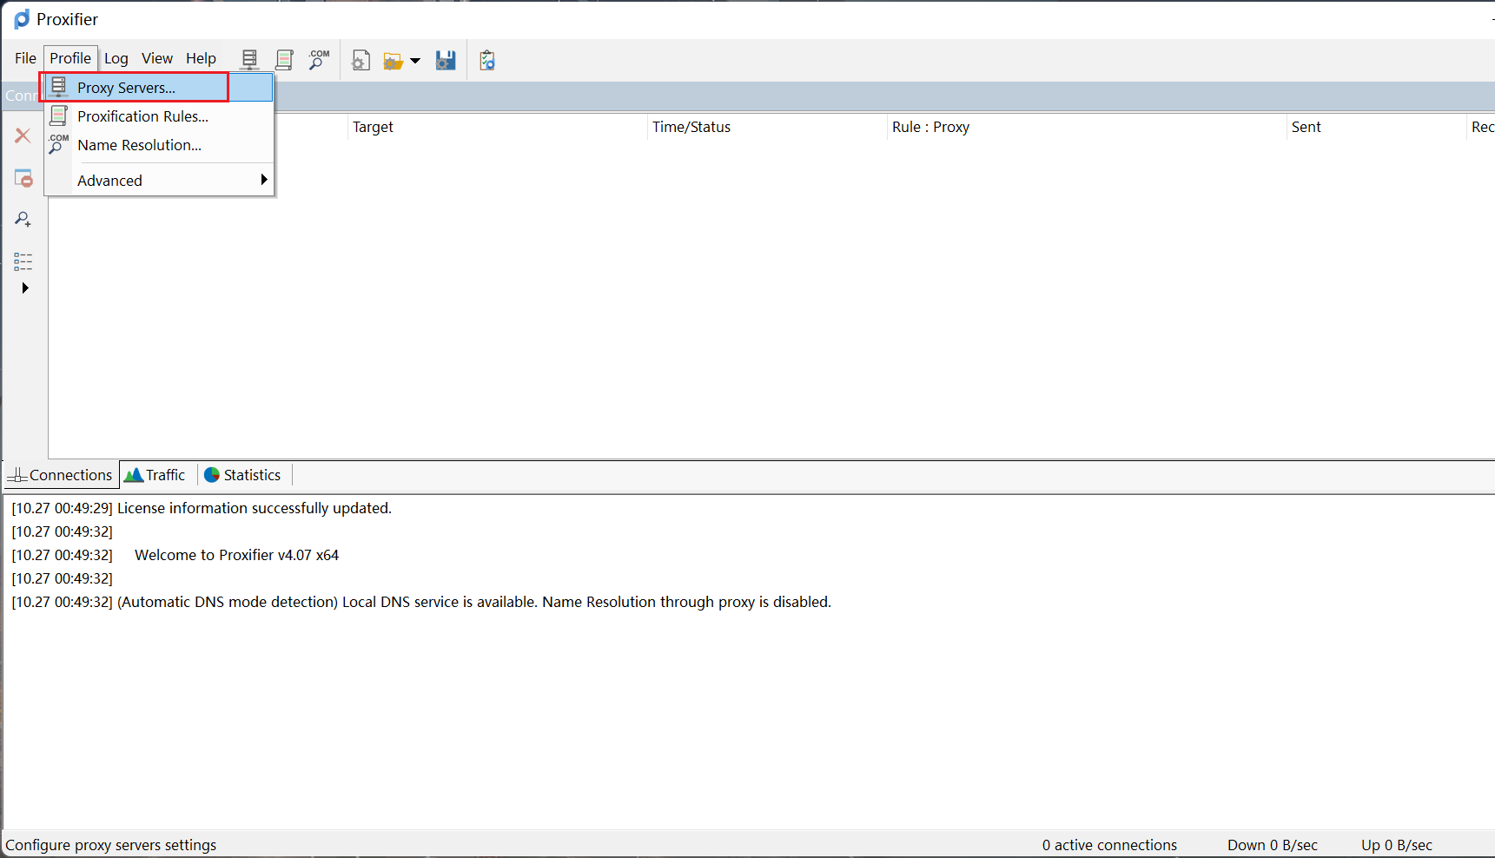
Task: Switch to the Statistics tab
Action: click(x=243, y=475)
